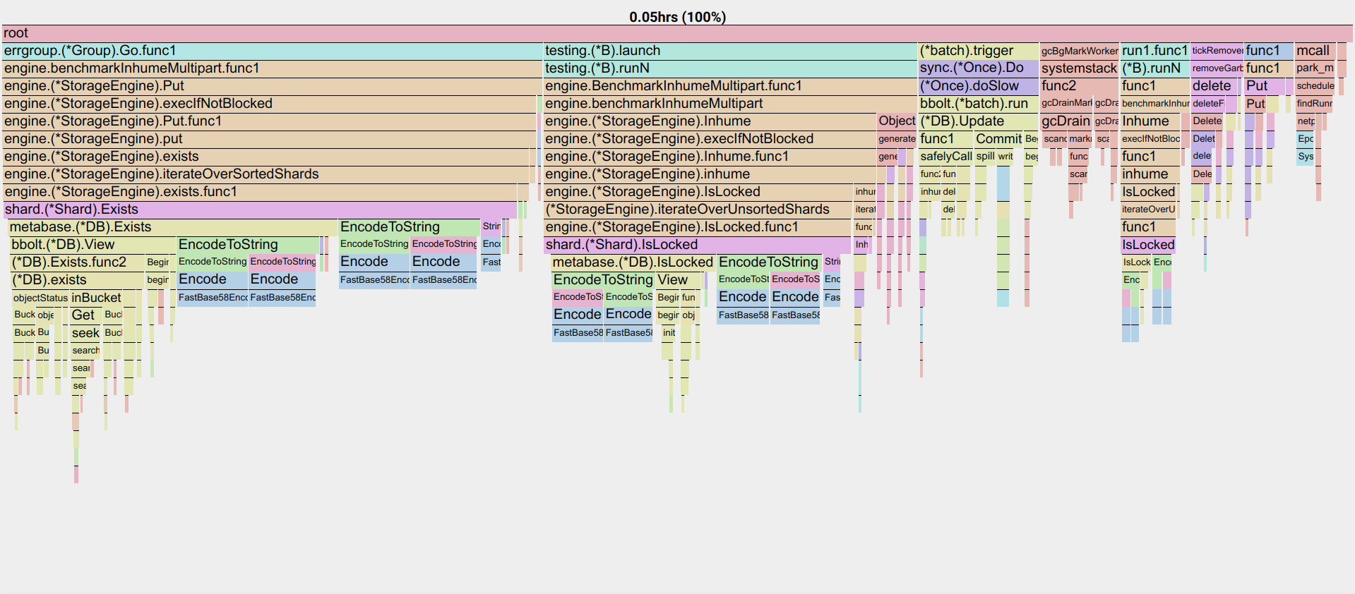Focus on the engine.(*StorageEngine).iterateOverSortedShards frame

tap(265, 174)
